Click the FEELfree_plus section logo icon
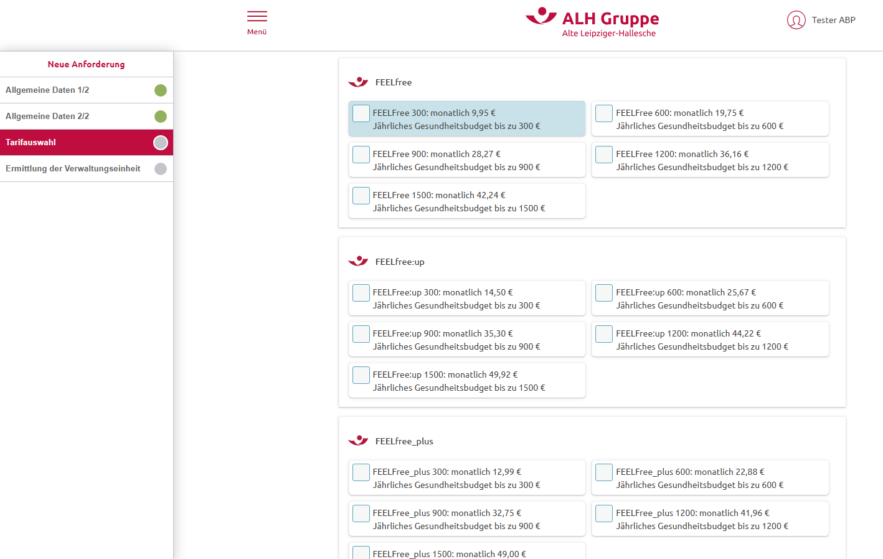 tap(358, 441)
